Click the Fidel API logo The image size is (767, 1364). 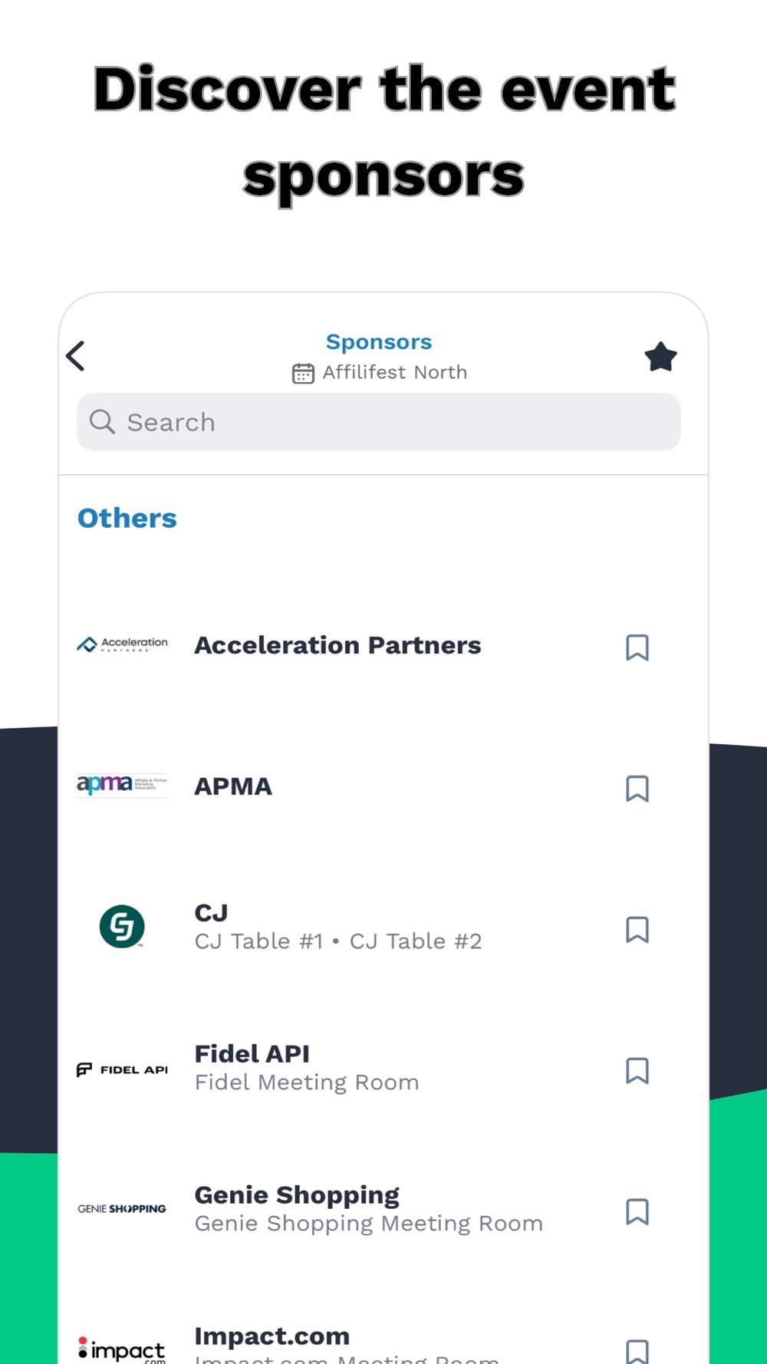click(122, 1069)
